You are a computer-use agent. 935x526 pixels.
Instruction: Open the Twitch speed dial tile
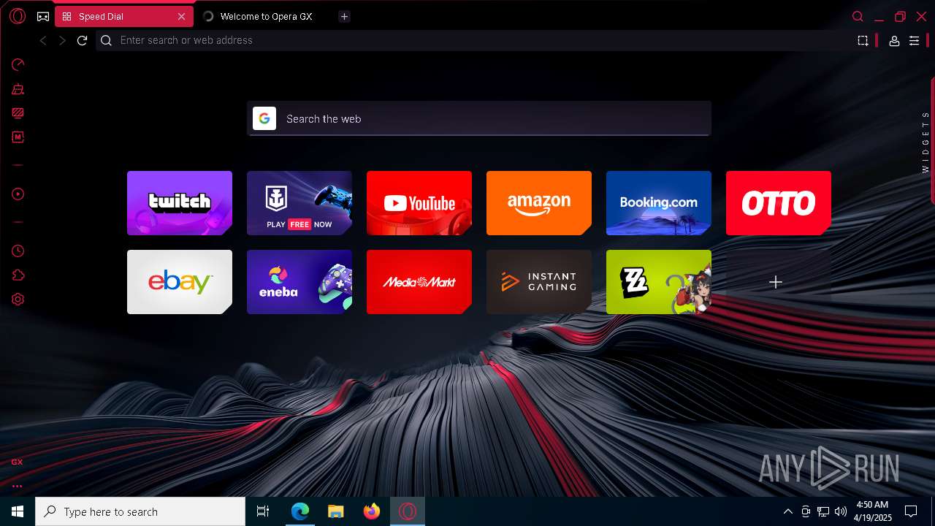pos(180,203)
